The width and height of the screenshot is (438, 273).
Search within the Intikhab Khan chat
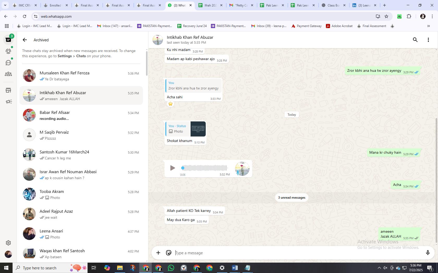coord(415,40)
